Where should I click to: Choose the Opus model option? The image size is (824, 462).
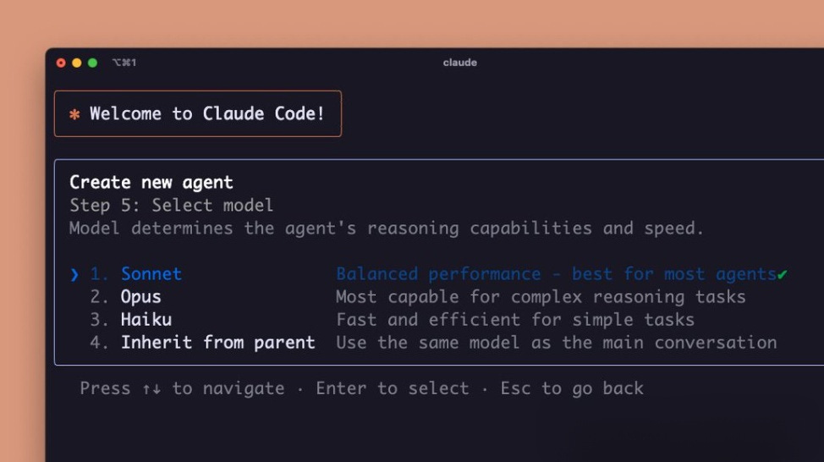point(140,297)
